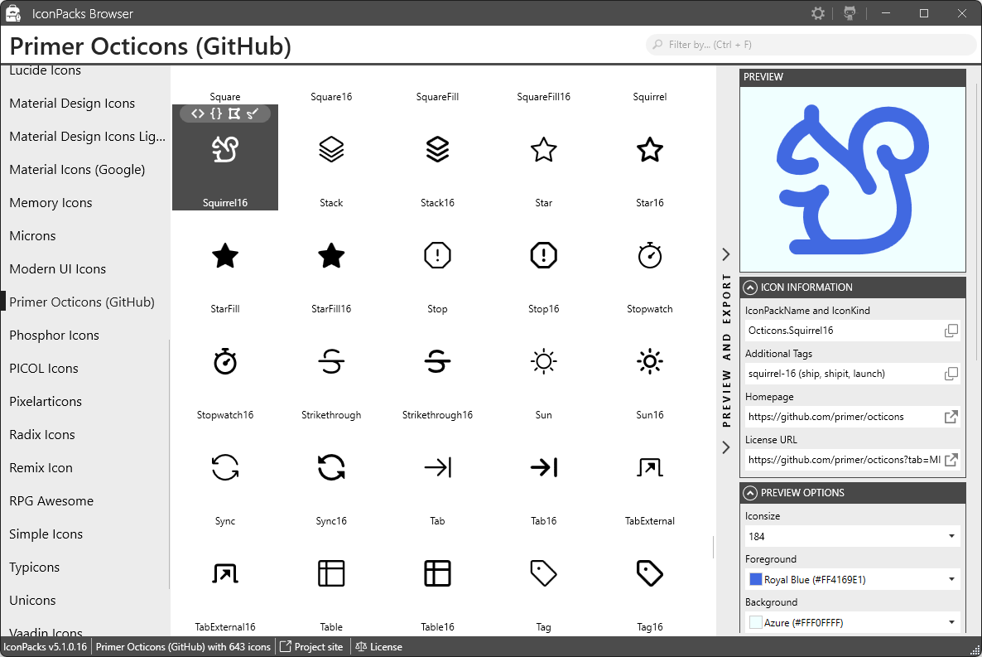
Task: Open GitHub via title bar Octocat icon
Action: pos(850,13)
